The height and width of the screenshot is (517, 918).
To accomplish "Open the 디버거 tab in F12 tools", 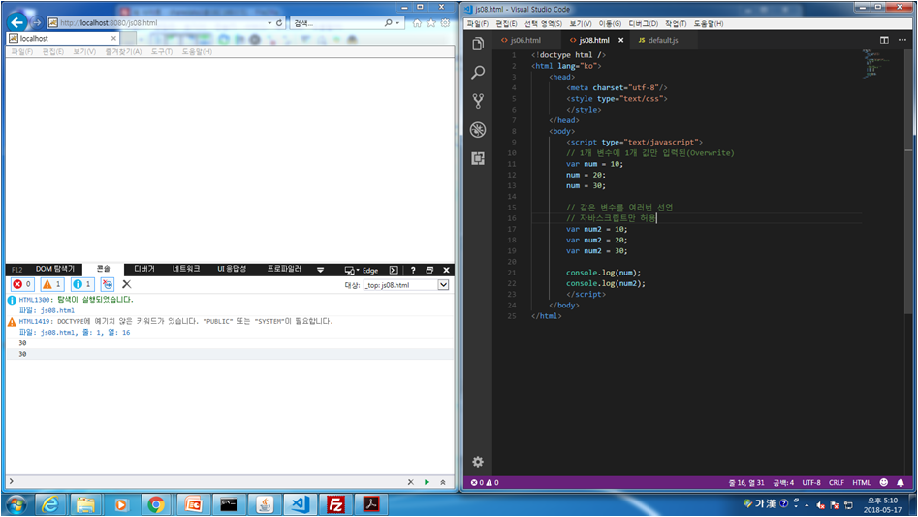I will coord(144,269).
